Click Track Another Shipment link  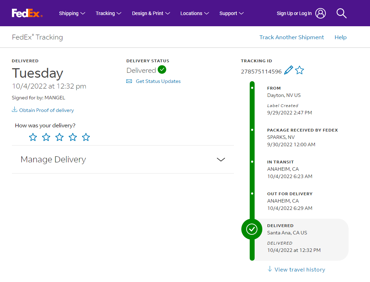[x=292, y=37]
